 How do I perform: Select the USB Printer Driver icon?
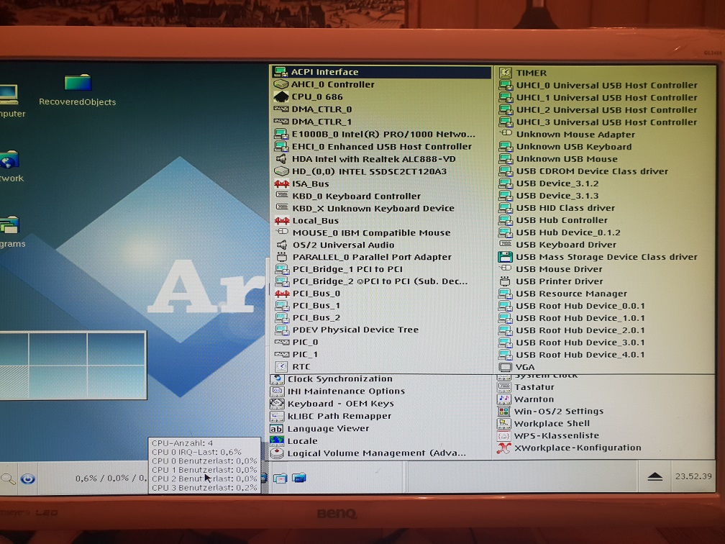pyautogui.click(x=505, y=281)
